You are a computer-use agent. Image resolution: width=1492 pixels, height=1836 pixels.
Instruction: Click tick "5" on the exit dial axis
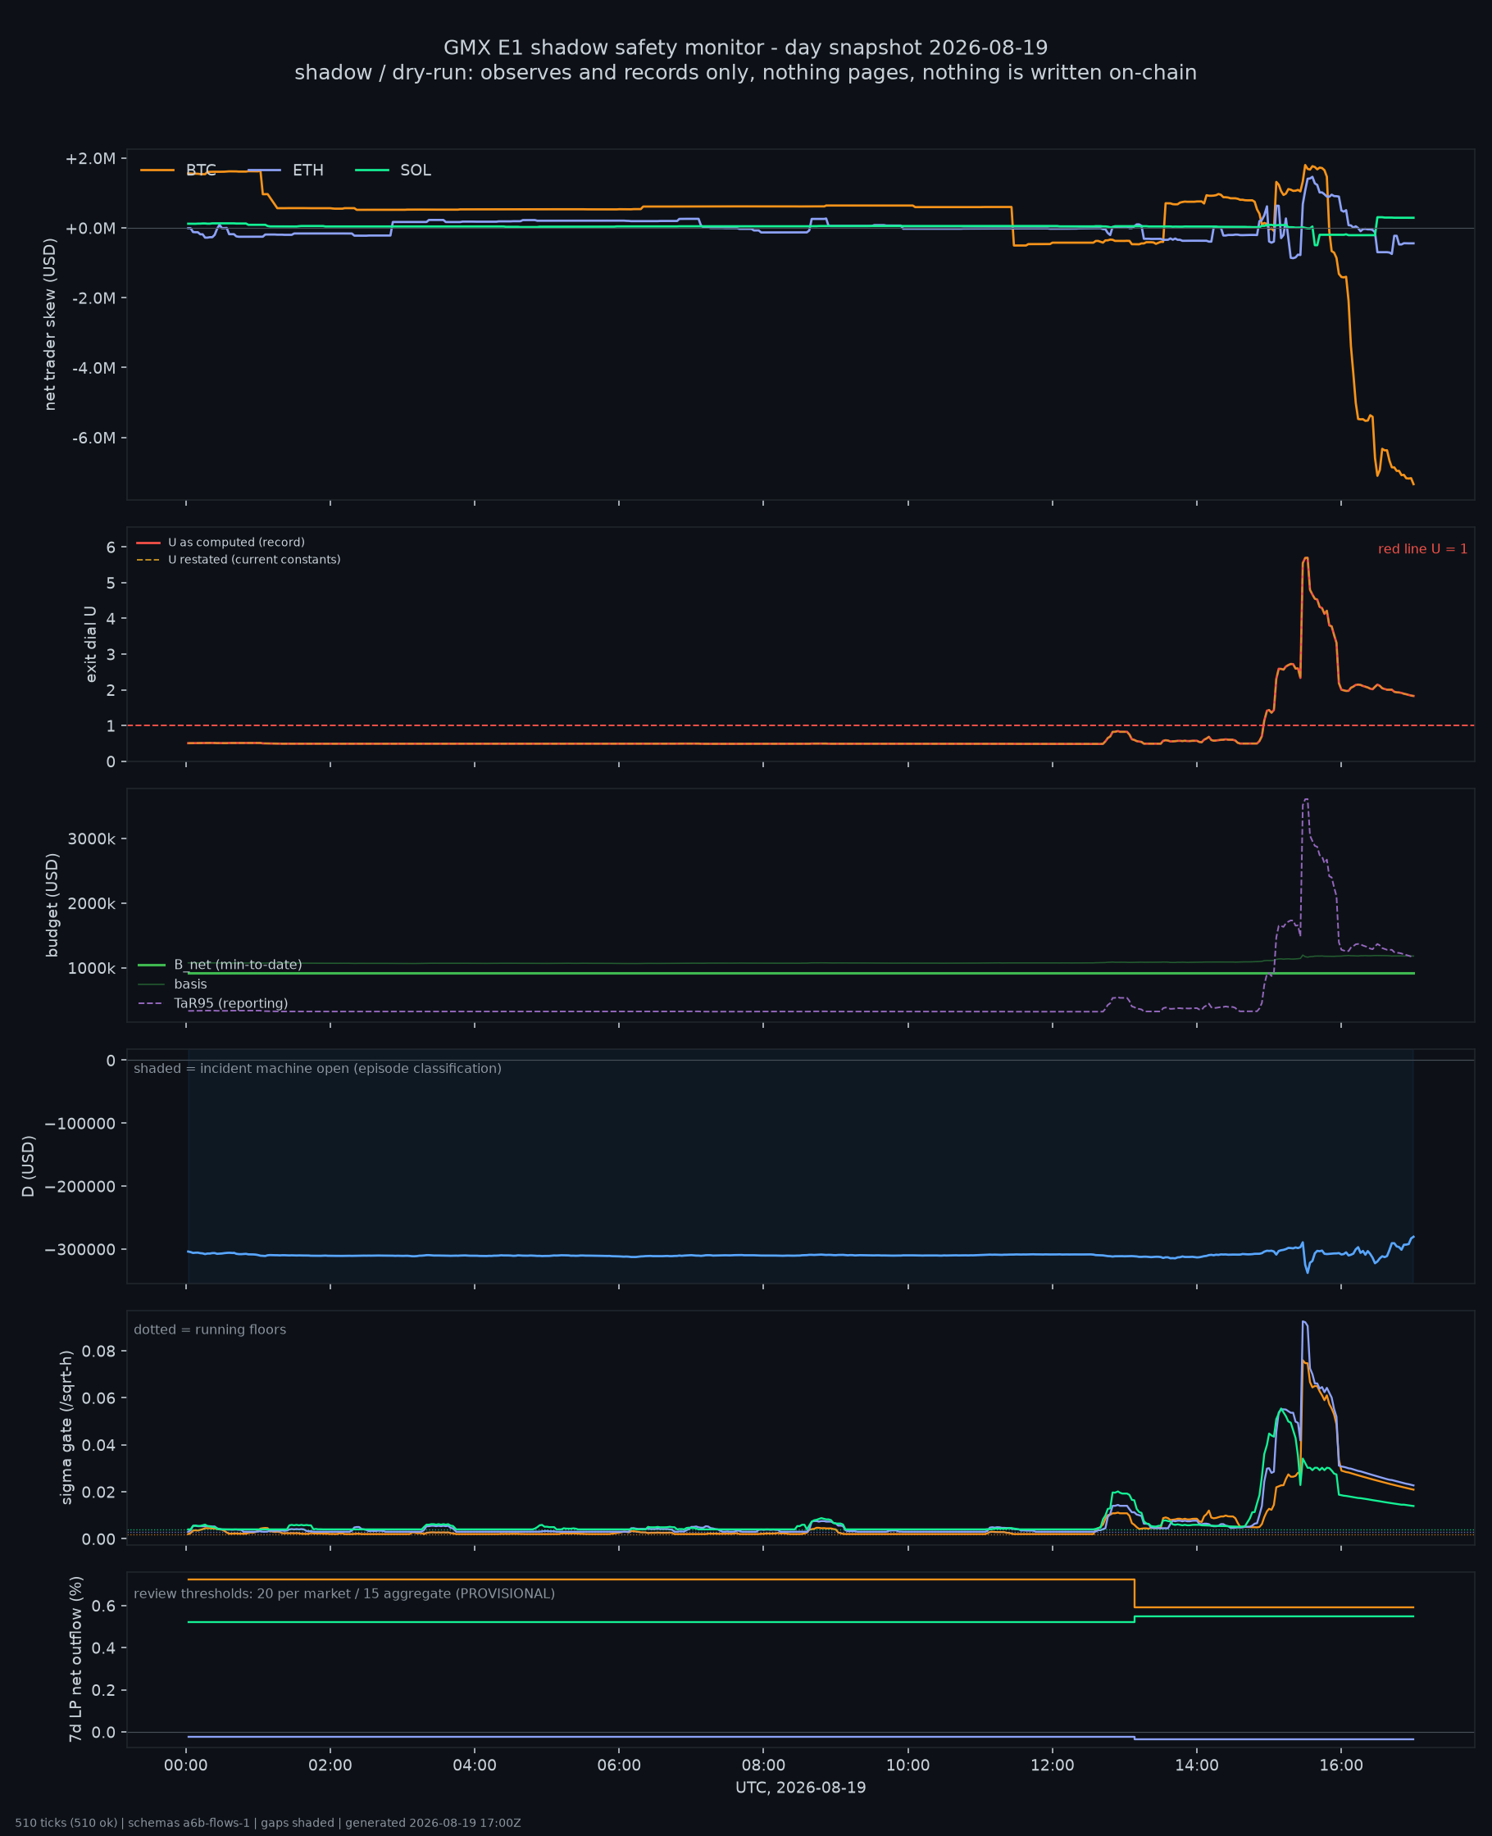pyautogui.click(x=111, y=584)
